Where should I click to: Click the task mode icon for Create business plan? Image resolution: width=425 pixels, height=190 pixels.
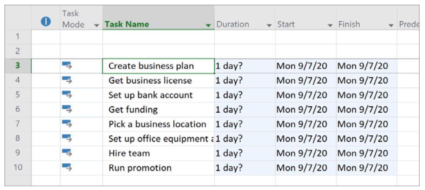pyautogui.click(x=67, y=66)
